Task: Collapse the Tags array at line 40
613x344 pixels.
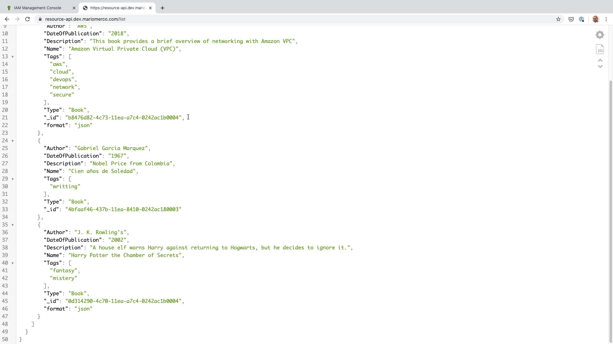Action: click(x=13, y=263)
